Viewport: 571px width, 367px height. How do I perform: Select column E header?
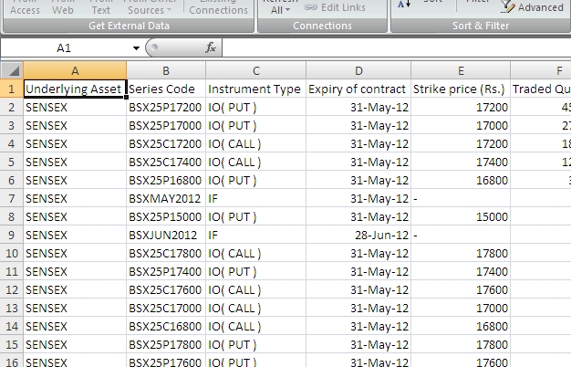tap(461, 70)
